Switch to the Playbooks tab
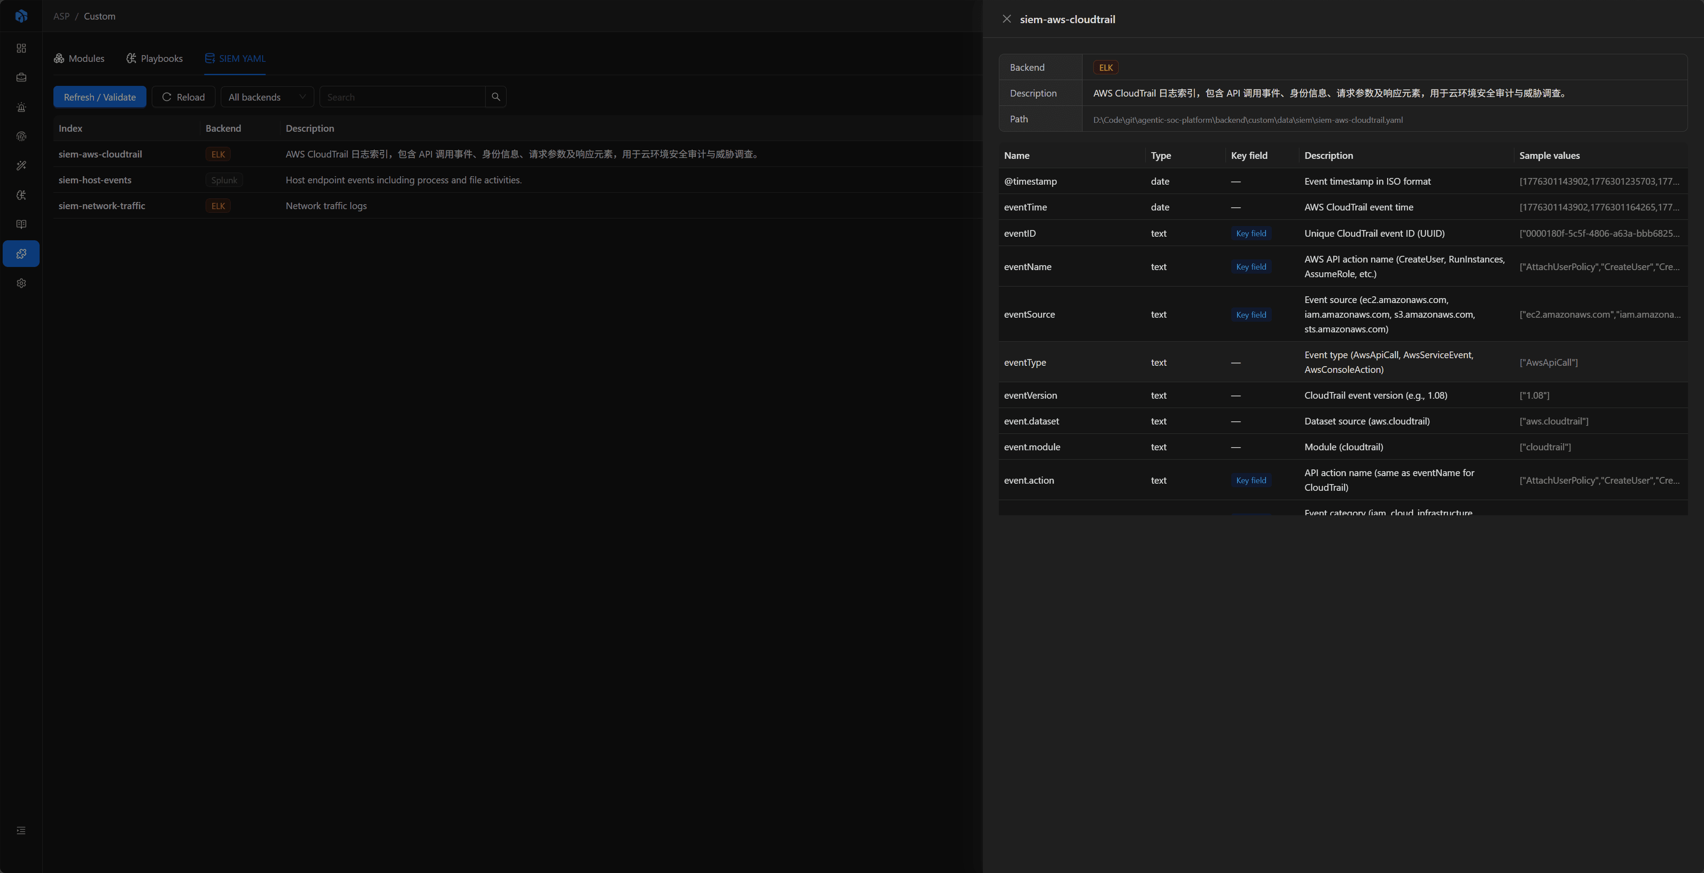Screen dimensions: 1704x873 click(154, 58)
